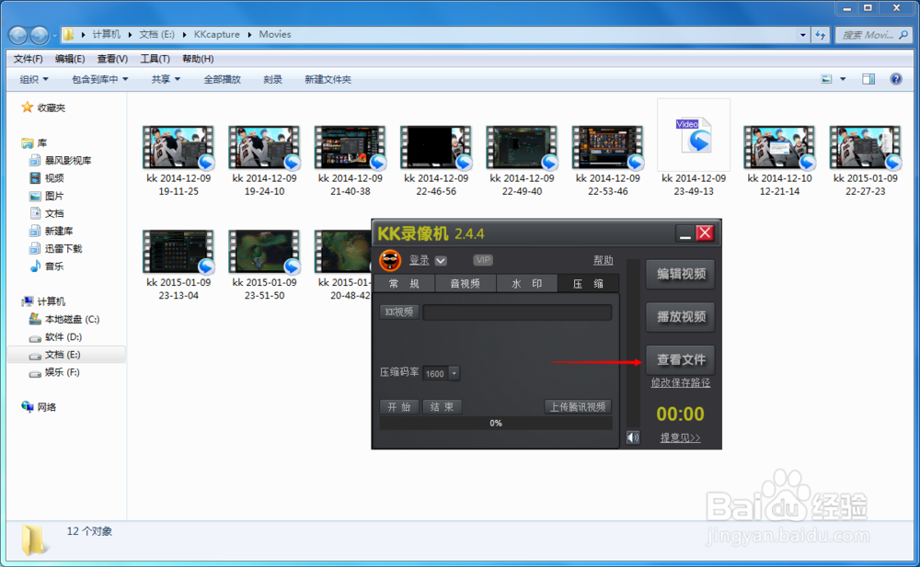Open view options dropdown arrow
Image resolution: width=920 pixels, height=567 pixels.
[843, 79]
